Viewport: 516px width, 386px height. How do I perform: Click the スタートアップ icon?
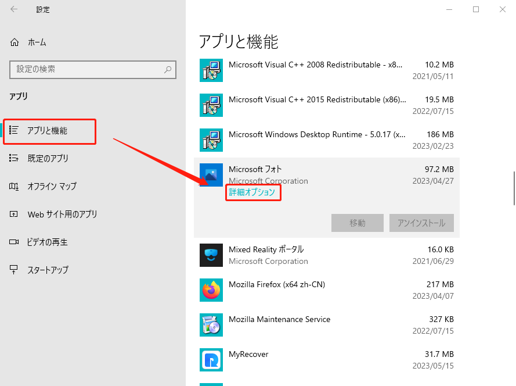click(x=14, y=270)
